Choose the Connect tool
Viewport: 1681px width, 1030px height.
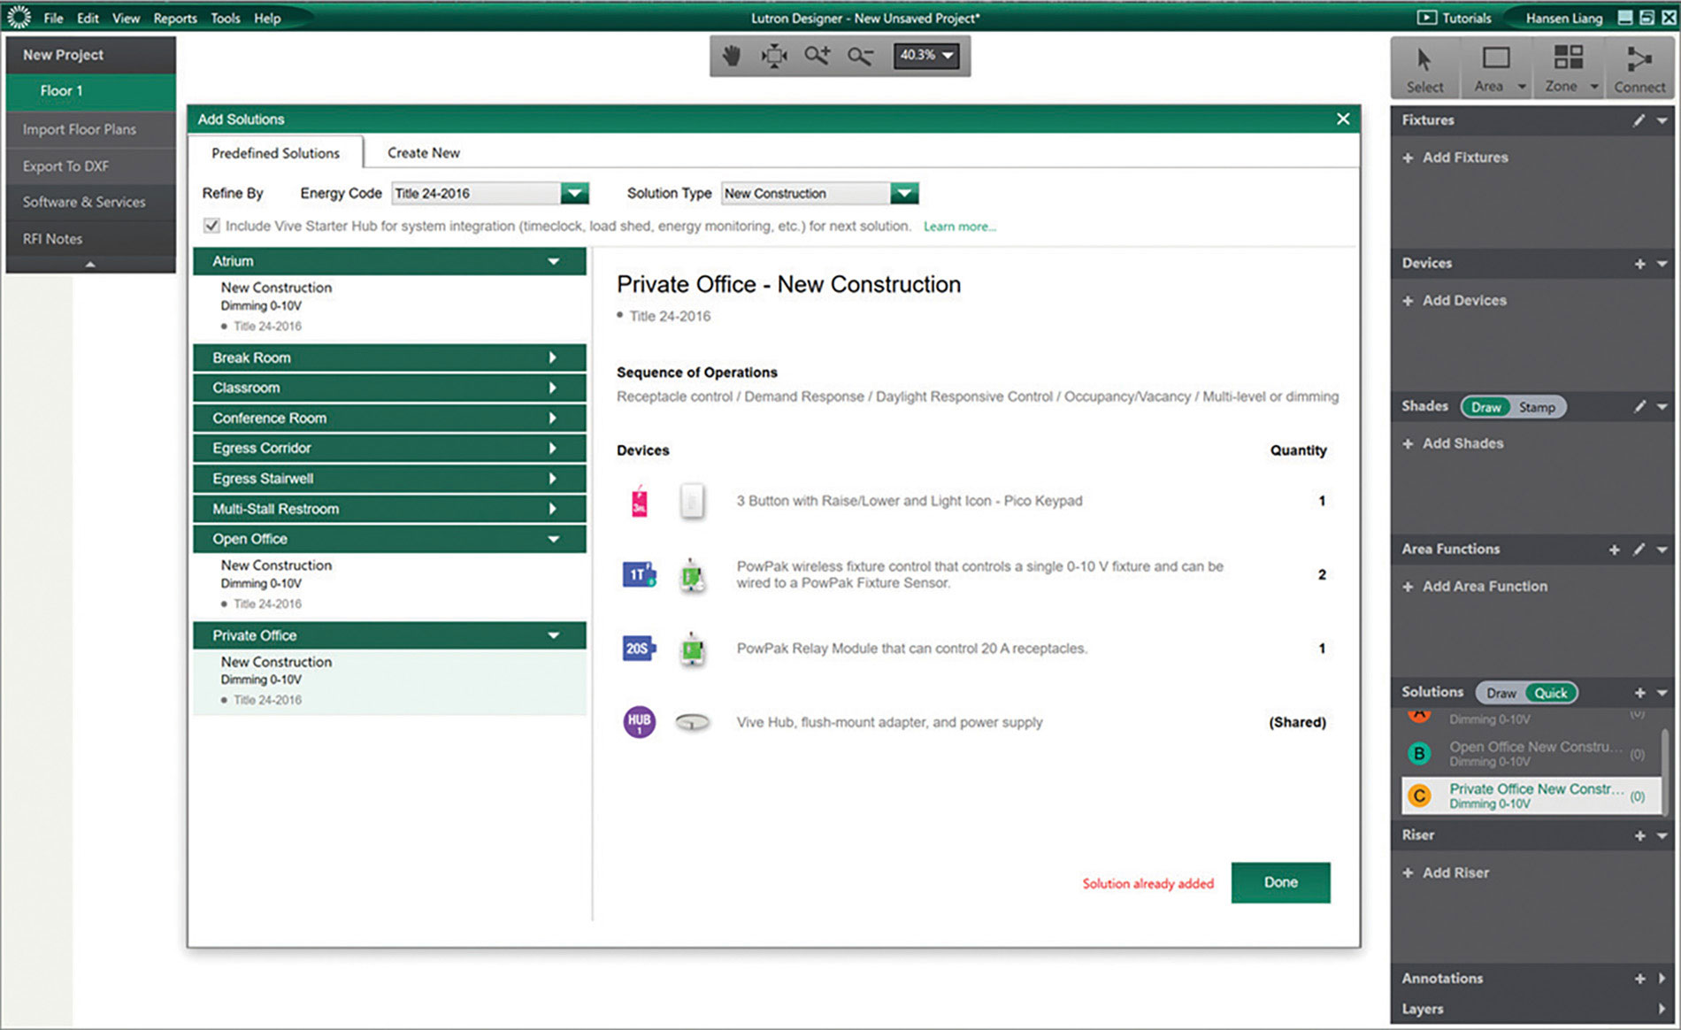(x=1639, y=69)
